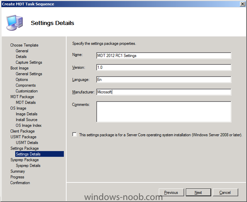Screen dimensions: 247x202
Task: Go back with the Previous button
Action: coord(171,193)
